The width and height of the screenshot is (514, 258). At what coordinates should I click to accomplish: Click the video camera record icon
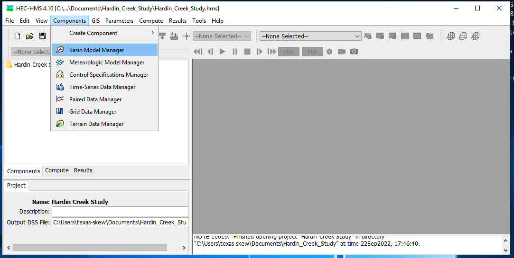[x=342, y=52]
